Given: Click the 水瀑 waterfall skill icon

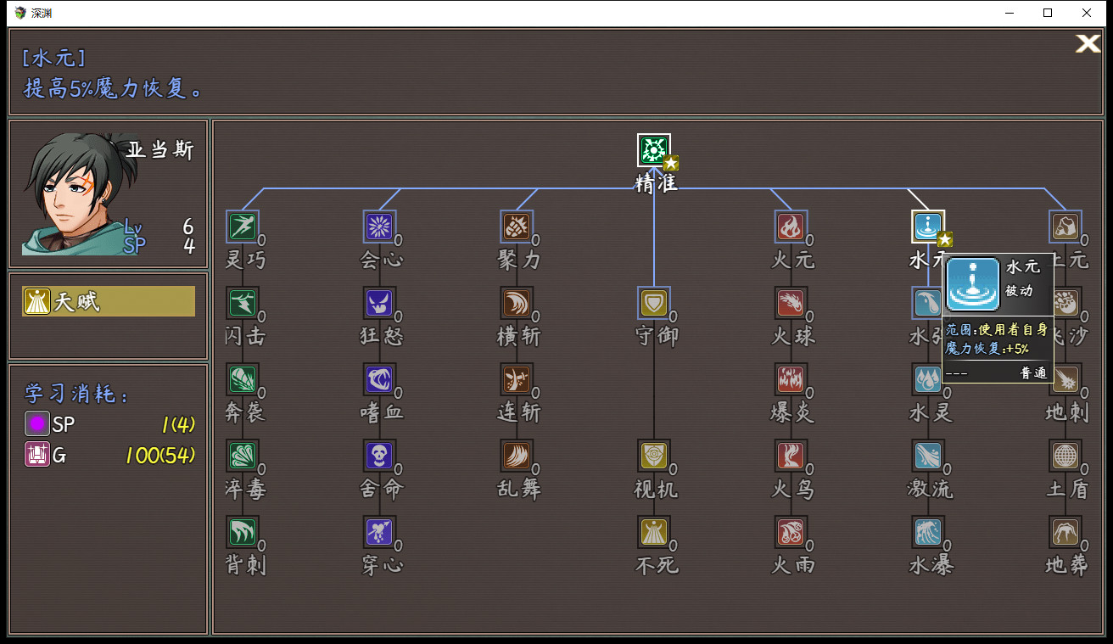Looking at the screenshot, I should 927,531.
